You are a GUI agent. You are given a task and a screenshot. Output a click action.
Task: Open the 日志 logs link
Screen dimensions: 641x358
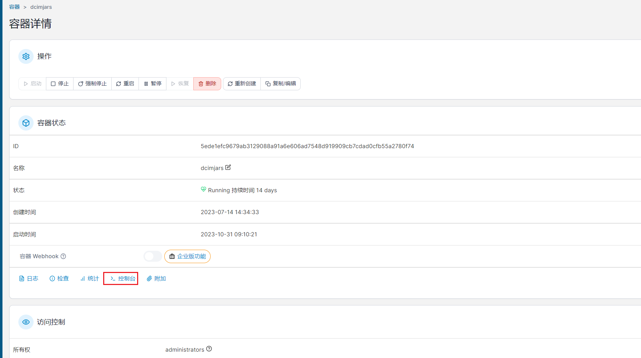(x=29, y=279)
